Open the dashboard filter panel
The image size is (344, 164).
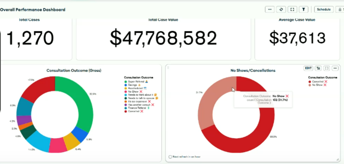(x=304, y=9)
